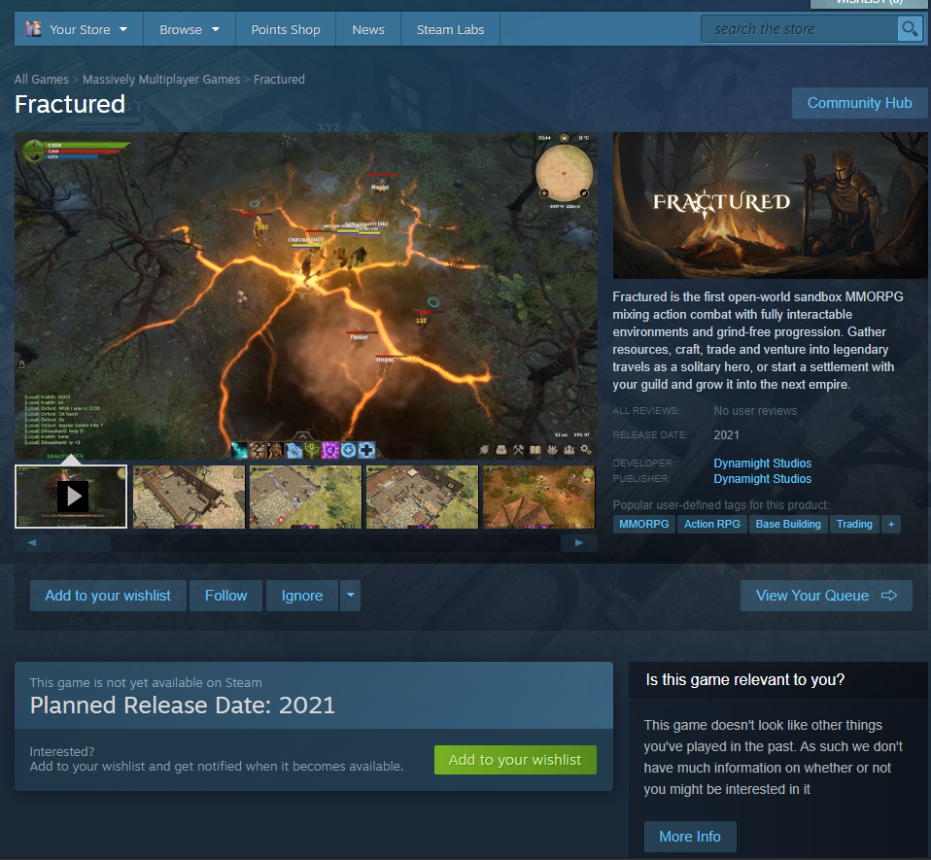Viewport: 931px width, 860px height.
Task: Select the Trading tag
Action: pyautogui.click(x=854, y=524)
